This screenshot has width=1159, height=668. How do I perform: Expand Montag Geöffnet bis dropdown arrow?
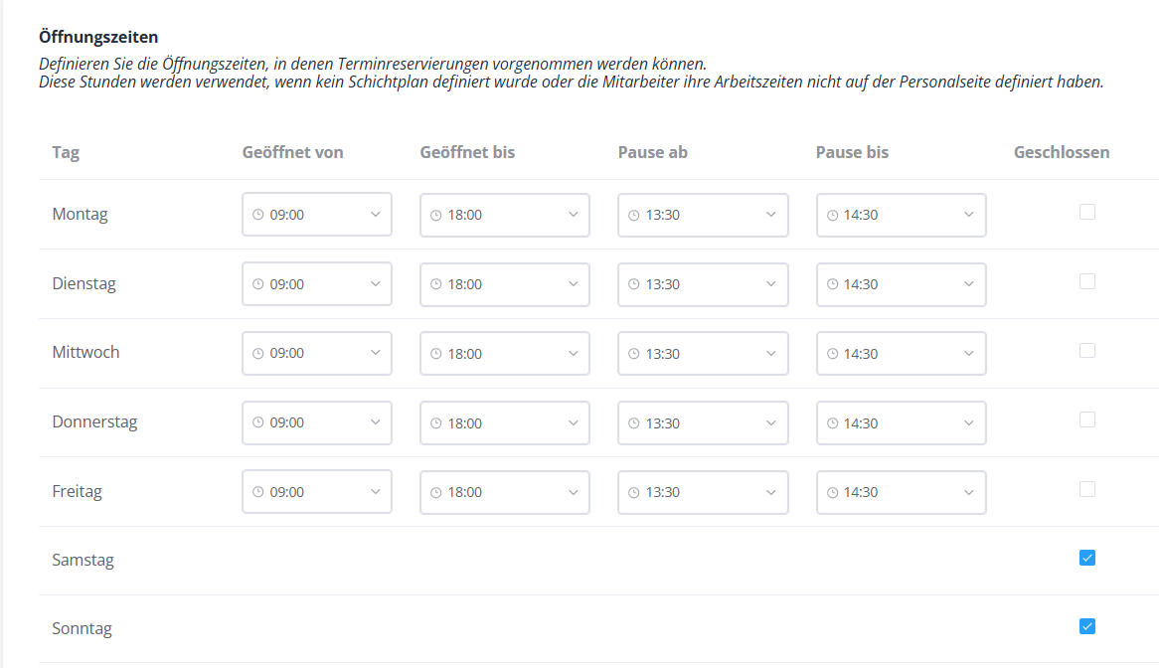tap(574, 215)
